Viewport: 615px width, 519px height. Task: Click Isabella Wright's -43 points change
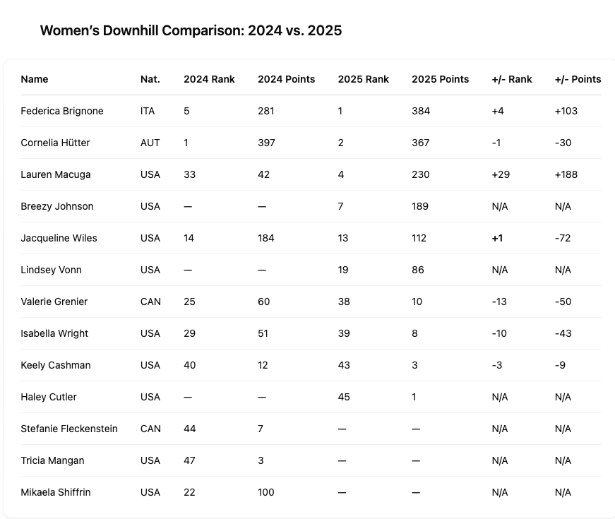coord(563,333)
